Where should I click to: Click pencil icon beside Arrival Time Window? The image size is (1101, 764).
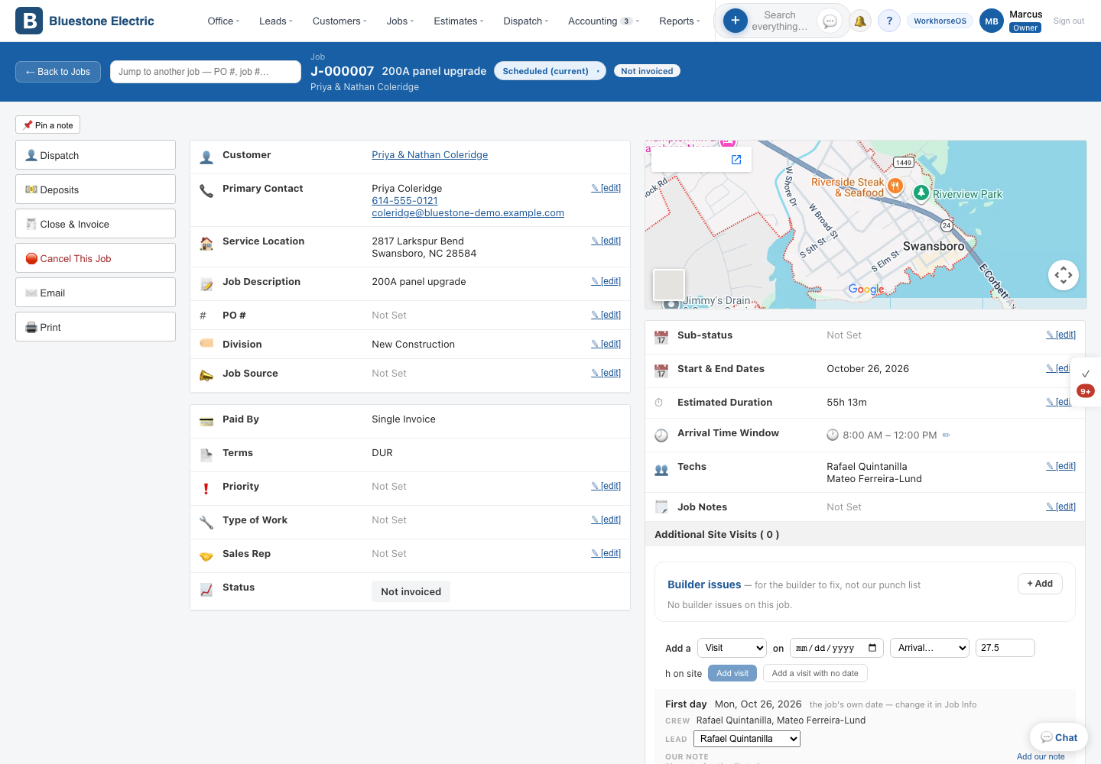947,435
